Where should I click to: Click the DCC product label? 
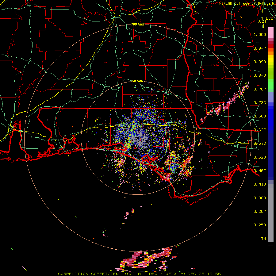tap(269, 18)
